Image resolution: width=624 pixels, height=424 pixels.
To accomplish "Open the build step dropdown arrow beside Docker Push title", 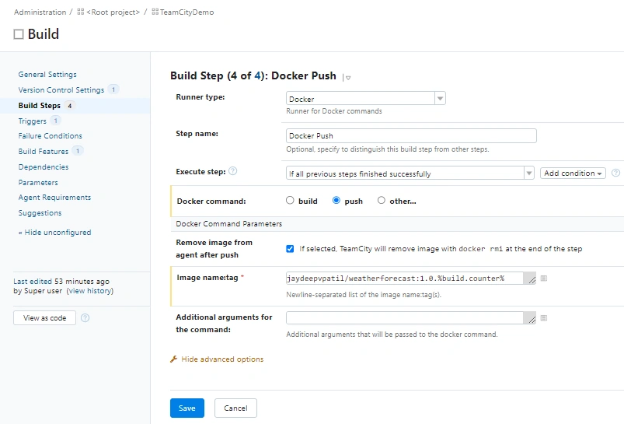I will [x=347, y=77].
